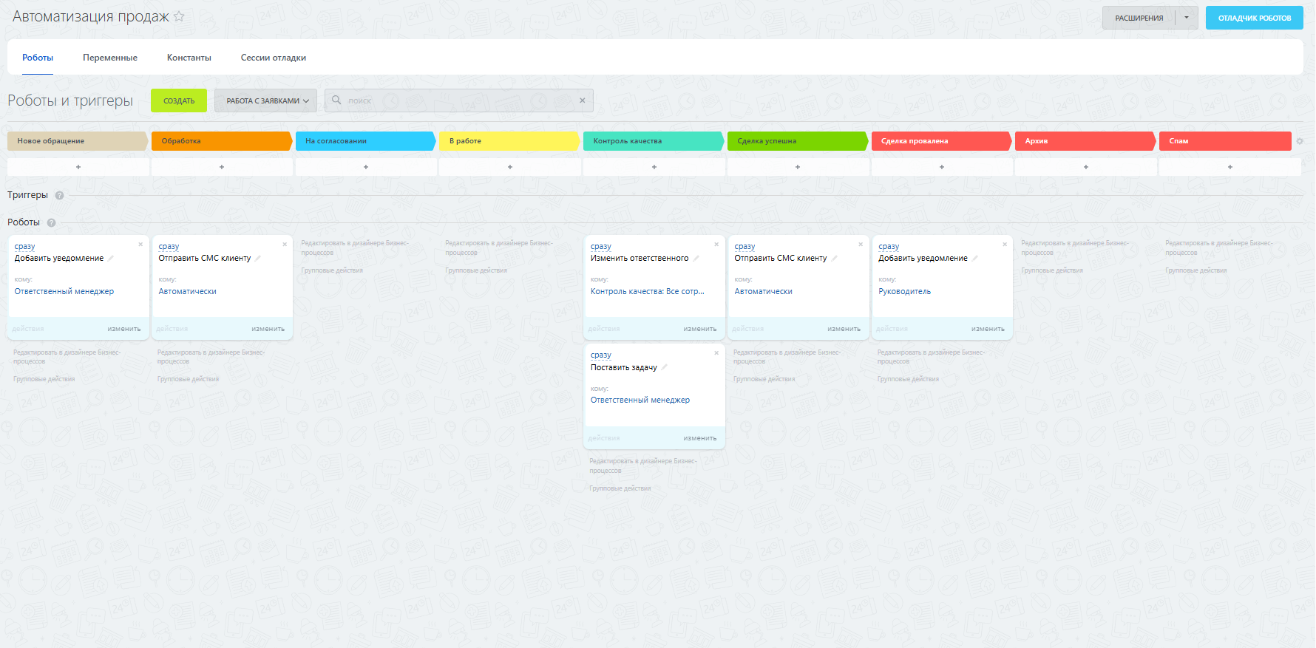Add a robot with plus under Обработка

point(222,167)
